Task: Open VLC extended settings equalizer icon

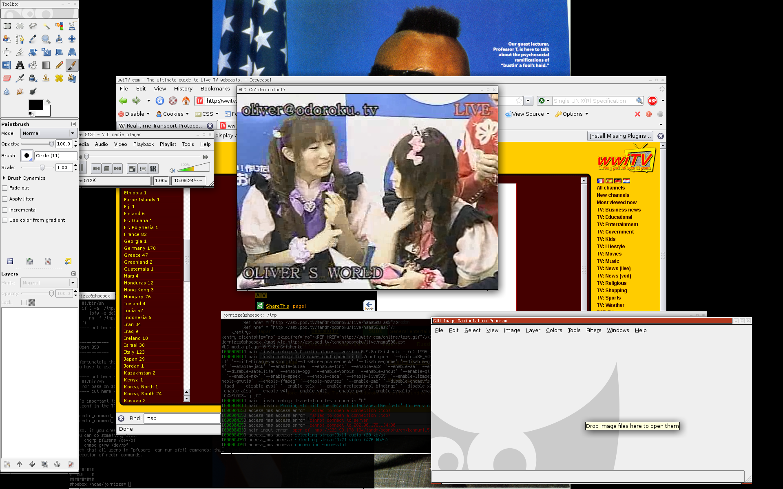Action: tap(153, 169)
